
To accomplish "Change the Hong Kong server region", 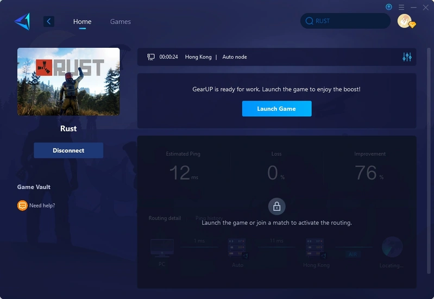I will point(198,57).
